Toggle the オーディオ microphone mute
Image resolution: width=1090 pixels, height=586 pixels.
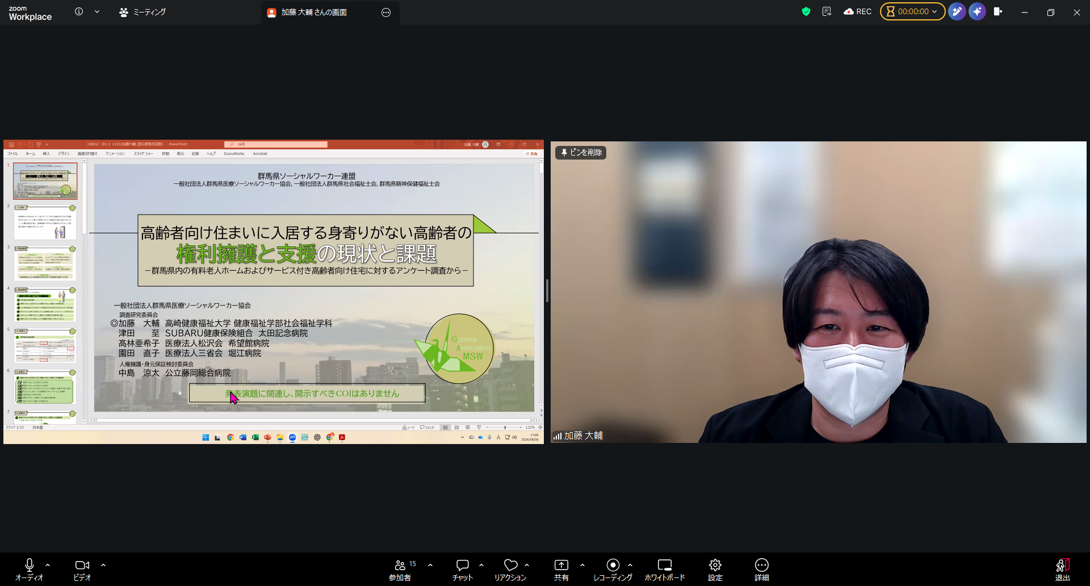pos(30,570)
